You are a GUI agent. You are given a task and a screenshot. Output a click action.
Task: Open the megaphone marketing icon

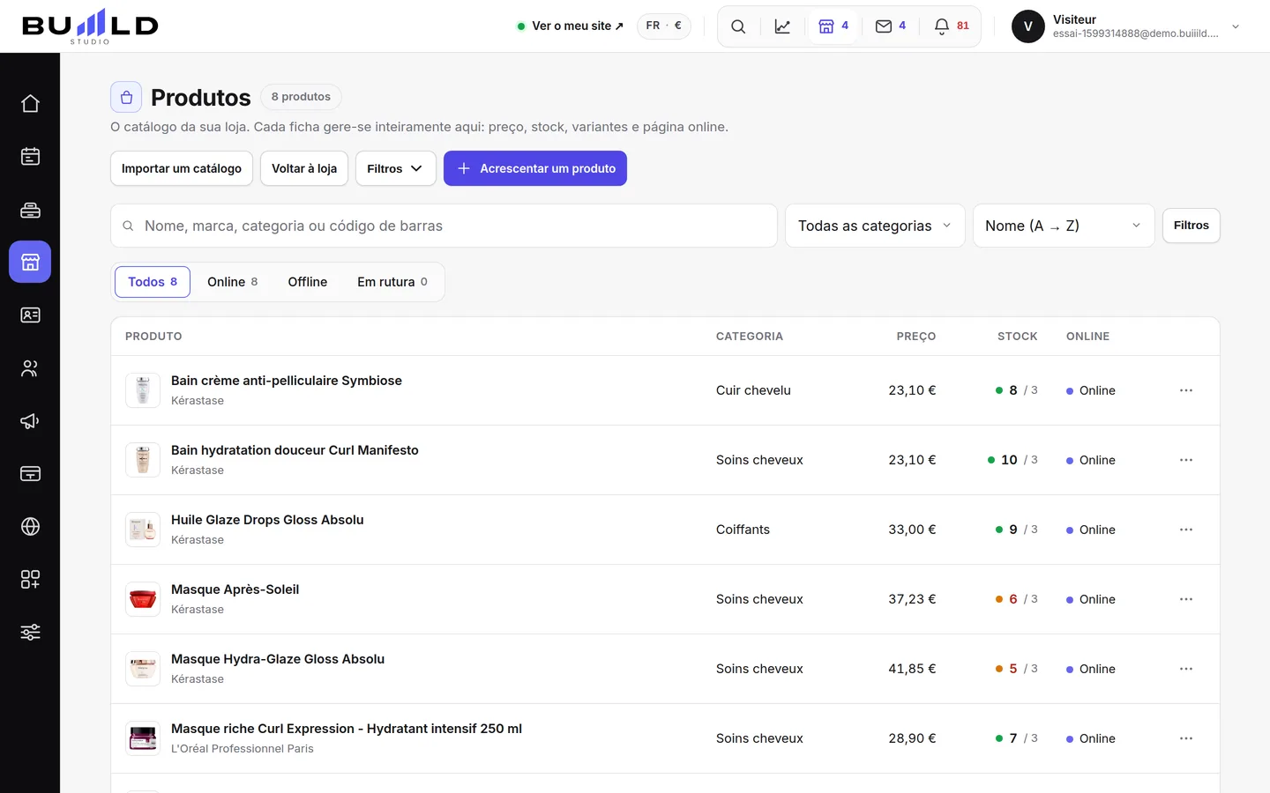pos(30,421)
